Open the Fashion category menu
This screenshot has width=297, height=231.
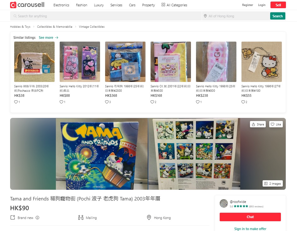82,5
